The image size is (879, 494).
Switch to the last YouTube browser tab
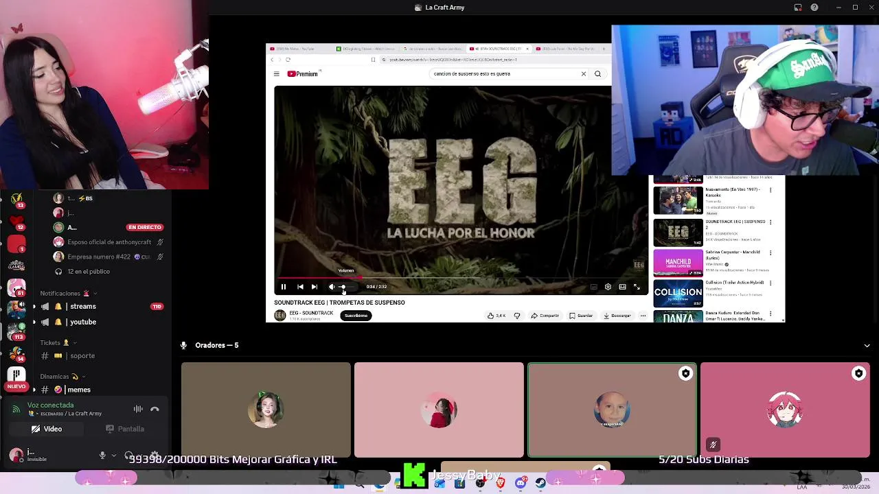coord(565,49)
